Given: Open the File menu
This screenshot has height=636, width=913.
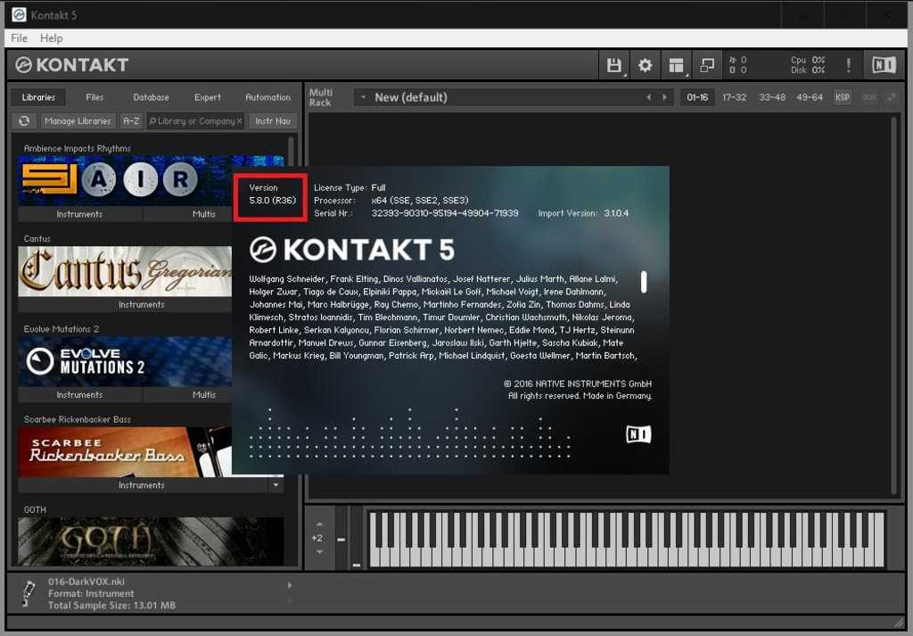Looking at the screenshot, I should point(19,38).
